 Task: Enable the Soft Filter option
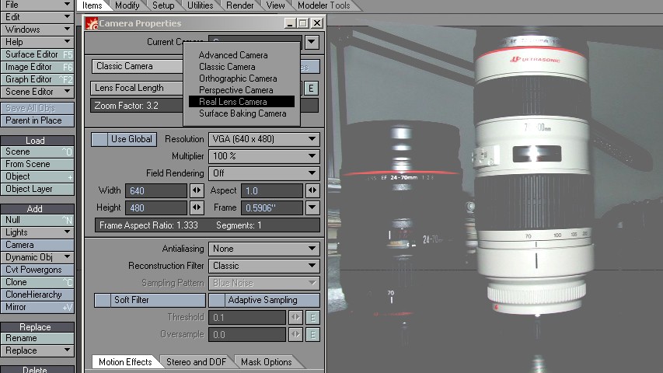click(149, 300)
